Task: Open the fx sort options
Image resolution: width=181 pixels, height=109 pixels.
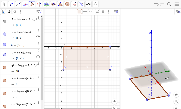Action: click(9, 12)
